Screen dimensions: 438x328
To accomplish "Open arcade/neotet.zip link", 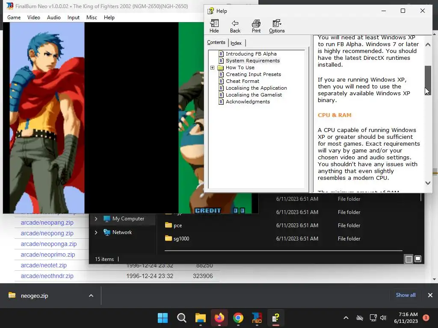I will click(44, 265).
